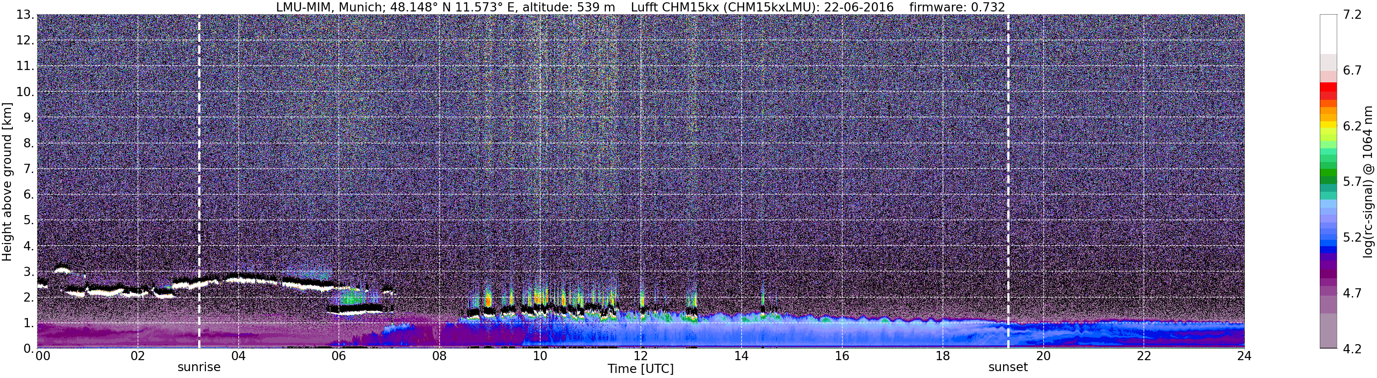Click the y-axis tick label "7."

pyautogui.click(x=28, y=169)
